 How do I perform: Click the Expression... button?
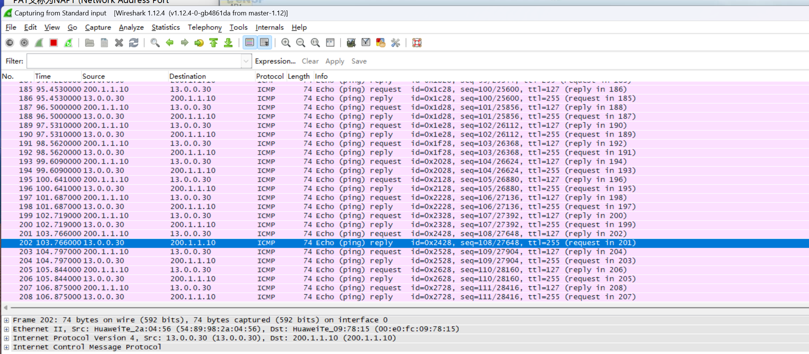pyautogui.click(x=275, y=61)
